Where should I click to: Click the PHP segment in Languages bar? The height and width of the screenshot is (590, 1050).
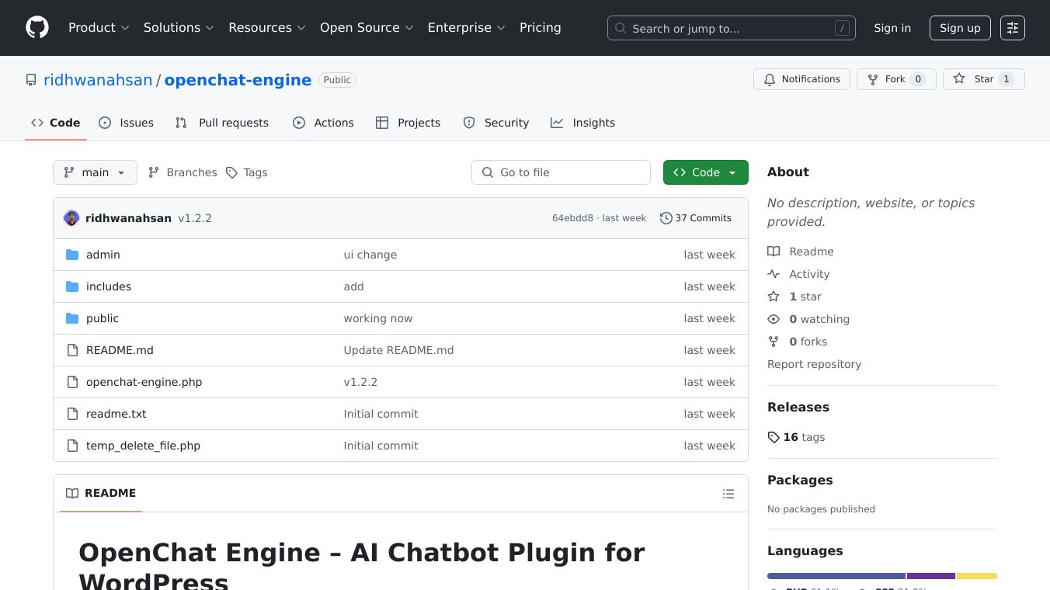836,576
